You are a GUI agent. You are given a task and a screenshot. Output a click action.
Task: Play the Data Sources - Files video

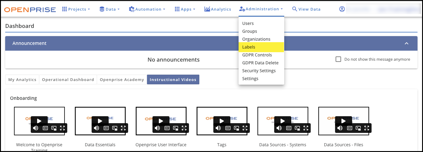(x=344, y=121)
